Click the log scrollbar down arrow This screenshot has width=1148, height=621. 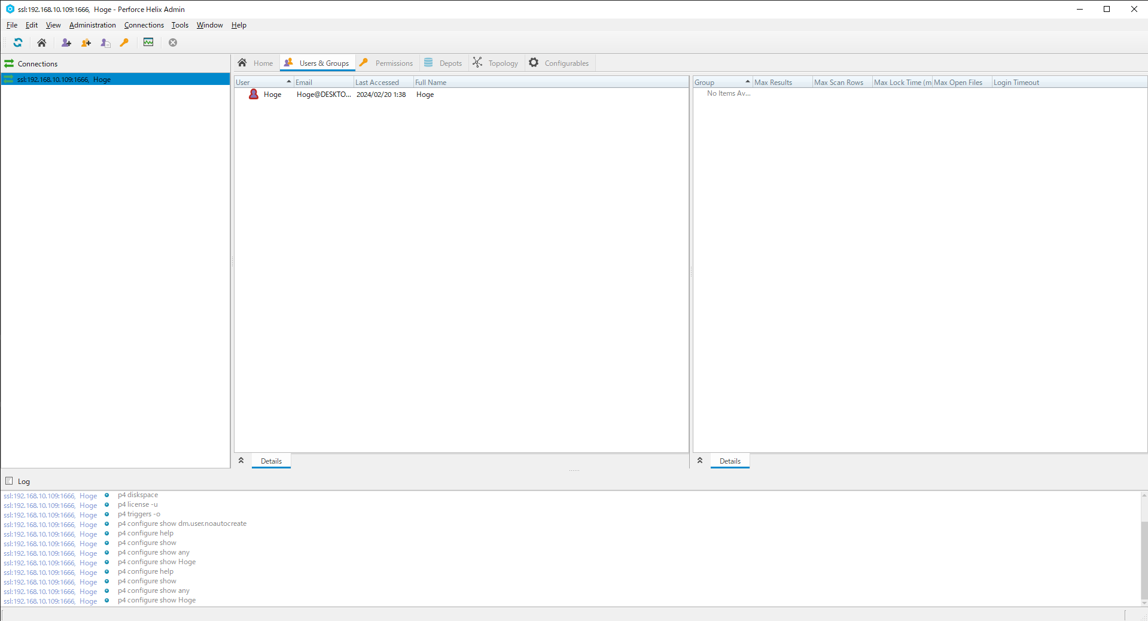1144,602
